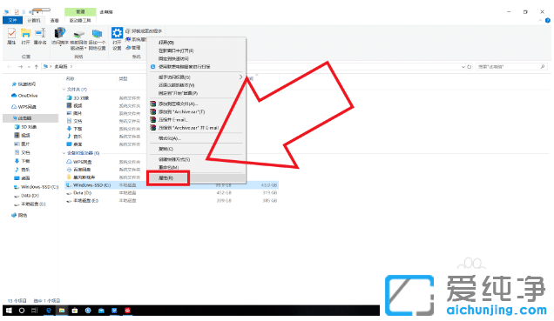The height and width of the screenshot is (321, 554).
Task: Launch Microsoft Edge from the taskbar
Action: 49,311
